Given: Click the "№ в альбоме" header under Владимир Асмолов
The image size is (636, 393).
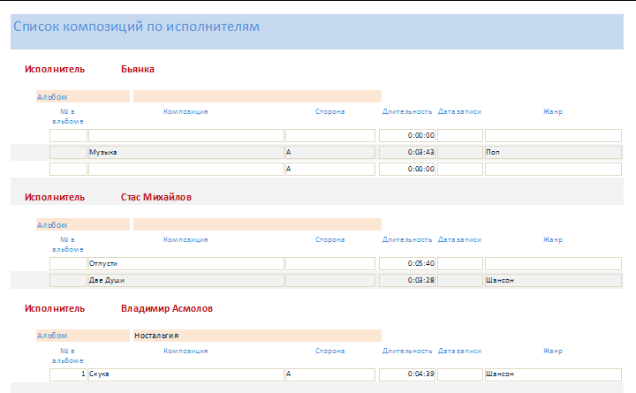Looking at the screenshot, I should (x=68, y=356).
